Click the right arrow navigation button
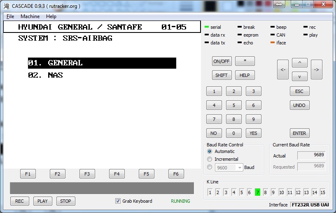Viewport: 336px width, 213px height. point(317,69)
